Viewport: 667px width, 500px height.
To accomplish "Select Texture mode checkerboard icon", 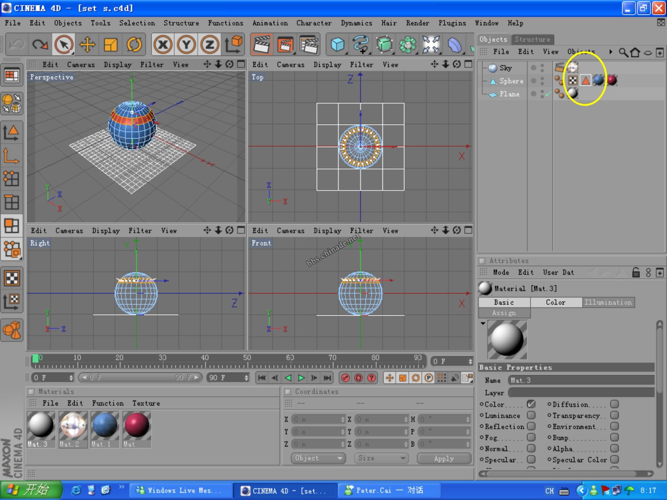I will click(x=12, y=278).
